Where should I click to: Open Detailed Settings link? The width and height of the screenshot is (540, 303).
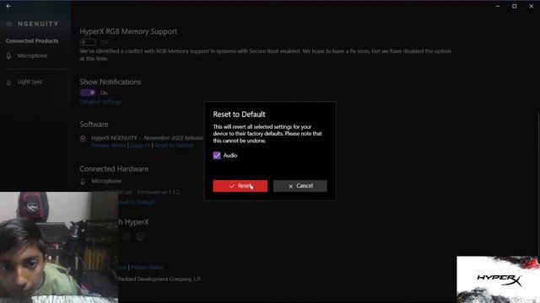click(100, 102)
